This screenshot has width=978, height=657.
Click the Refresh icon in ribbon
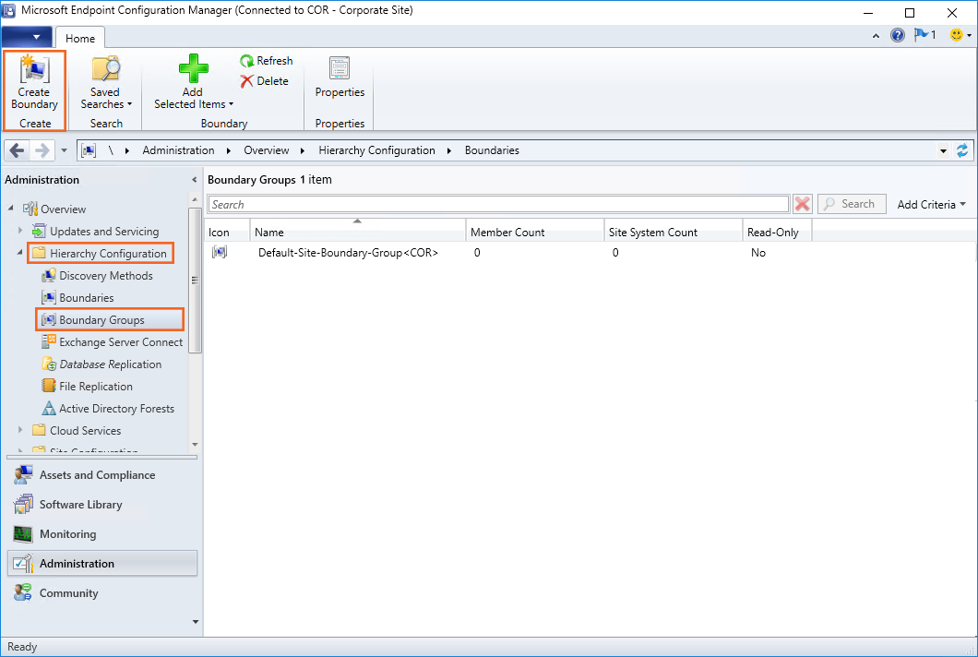coord(247,61)
